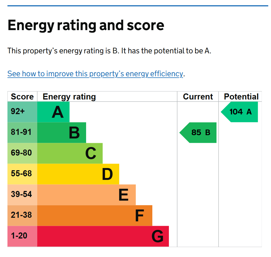Viewport: 271px width, 257px height.
Task: Click the potential 104 A rating arrow
Action: click(240, 112)
